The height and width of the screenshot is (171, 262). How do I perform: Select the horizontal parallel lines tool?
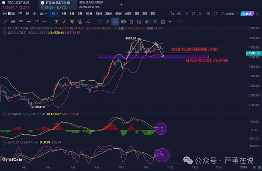[13, 21]
